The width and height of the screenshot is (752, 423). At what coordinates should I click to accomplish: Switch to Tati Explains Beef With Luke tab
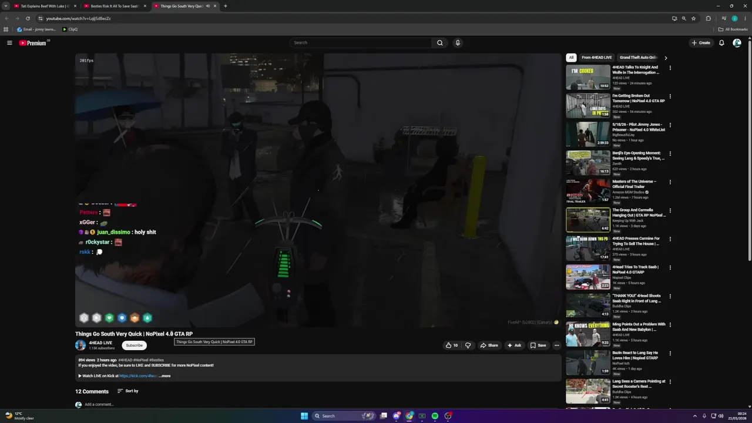[45, 6]
